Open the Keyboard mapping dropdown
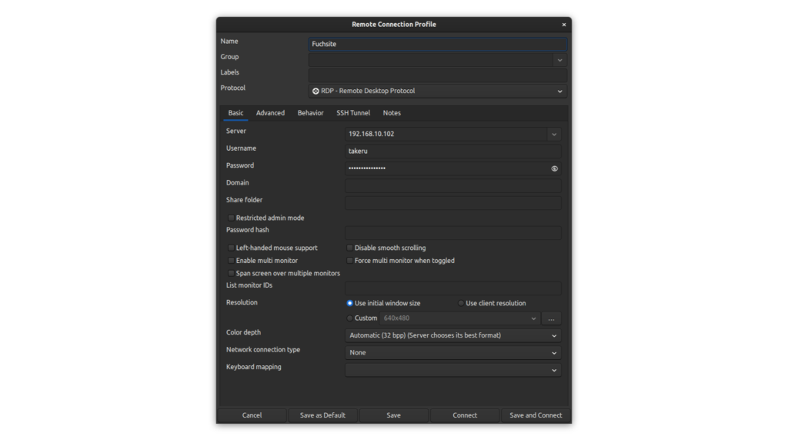788x443 pixels. click(x=452, y=370)
